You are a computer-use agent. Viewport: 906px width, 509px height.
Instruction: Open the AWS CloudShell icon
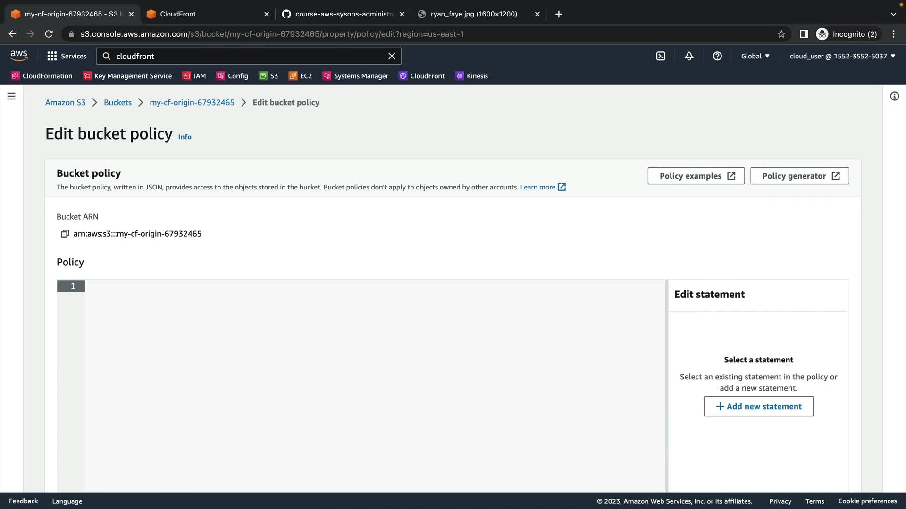[661, 56]
